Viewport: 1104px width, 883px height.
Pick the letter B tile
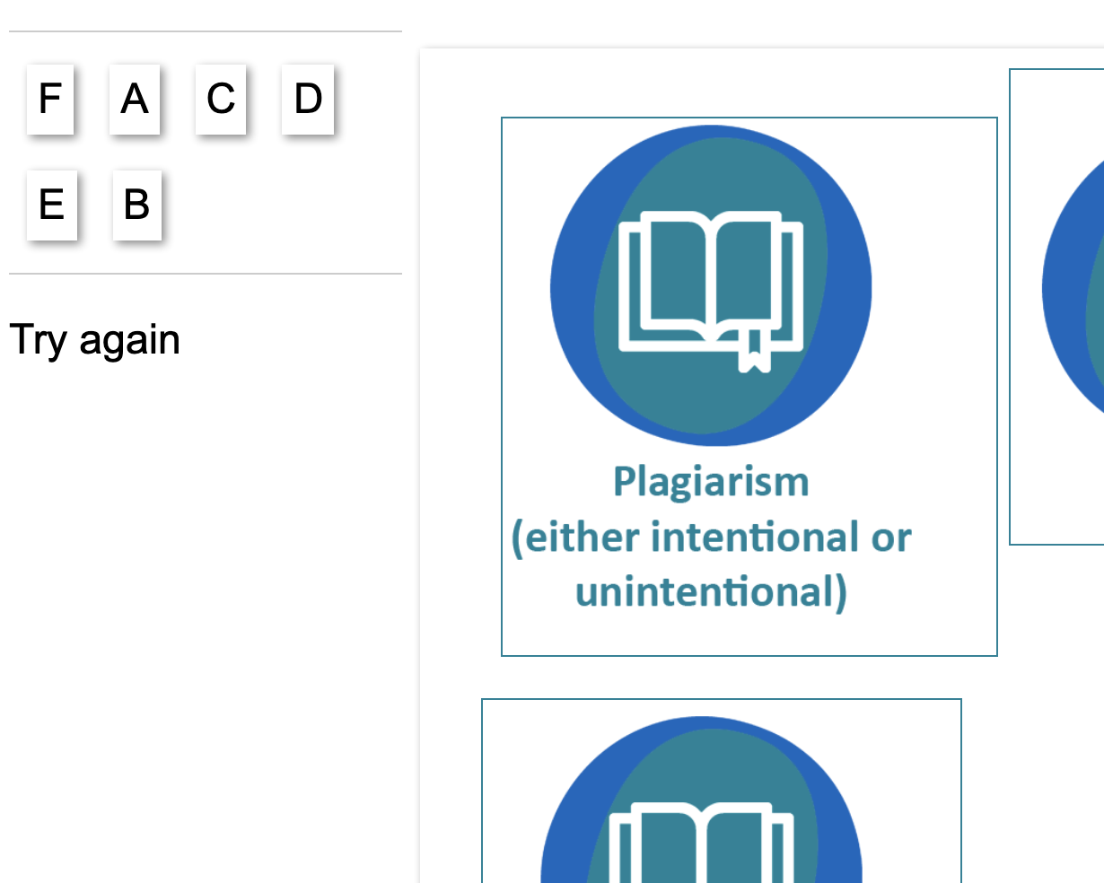[136, 205]
